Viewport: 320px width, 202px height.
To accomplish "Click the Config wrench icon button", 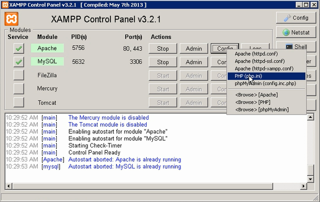I will coord(296,18).
